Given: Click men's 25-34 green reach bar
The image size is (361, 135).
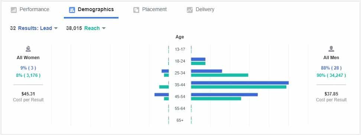Looking at the screenshot, I should (x=219, y=75).
